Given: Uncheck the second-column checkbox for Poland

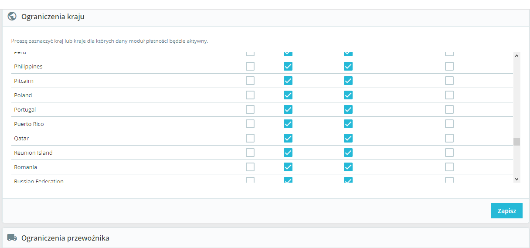Looking at the screenshot, I should click(288, 95).
